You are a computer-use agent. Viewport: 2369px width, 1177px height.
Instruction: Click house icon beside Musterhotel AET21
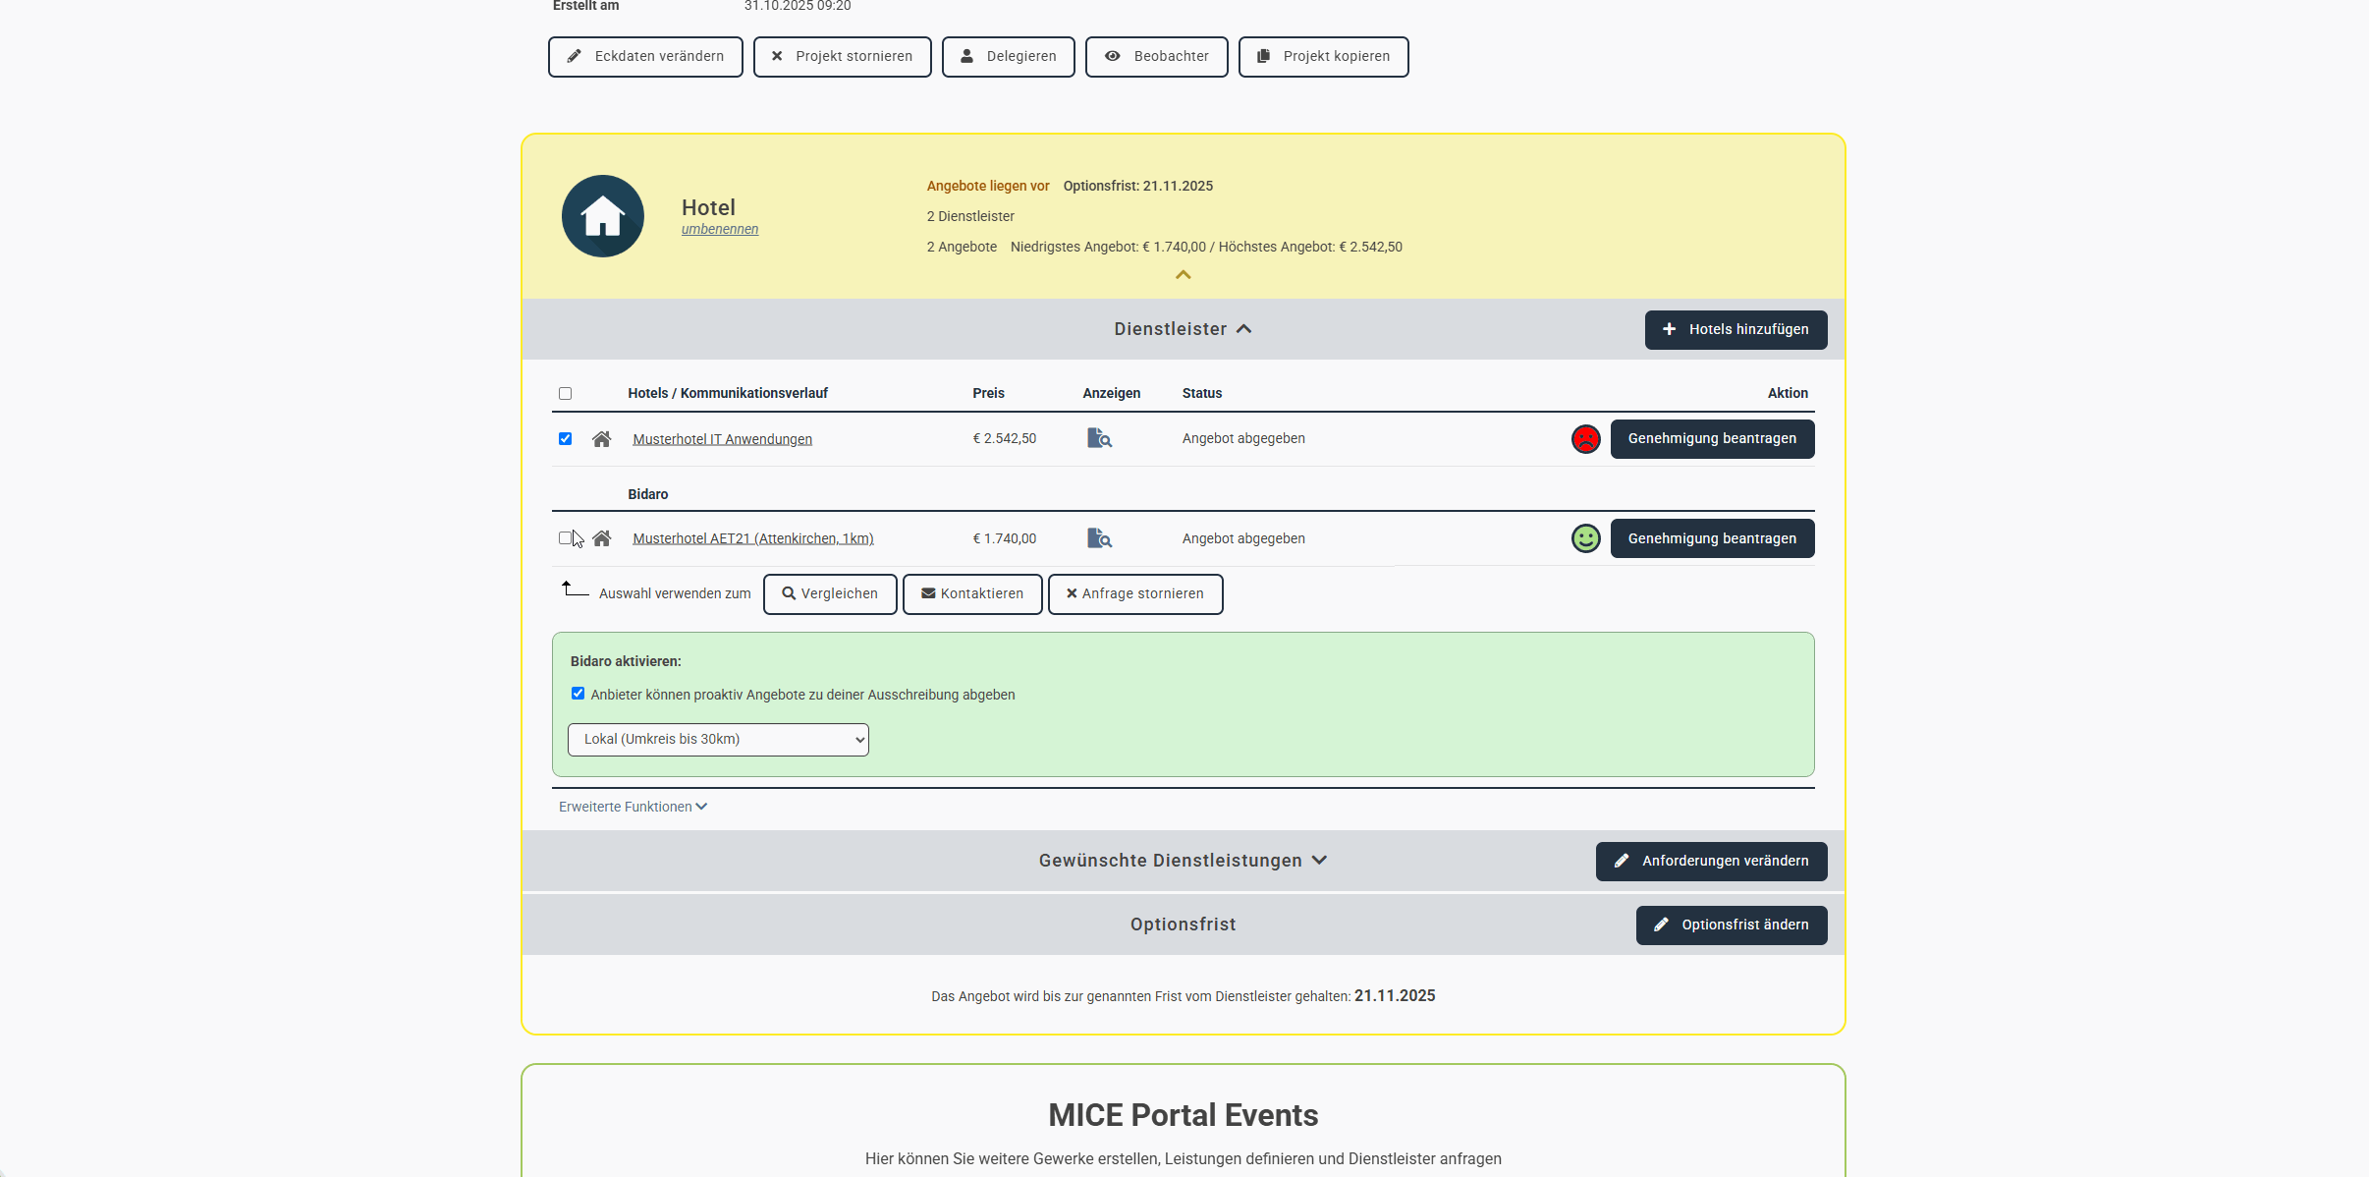pyautogui.click(x=602, y=538)
